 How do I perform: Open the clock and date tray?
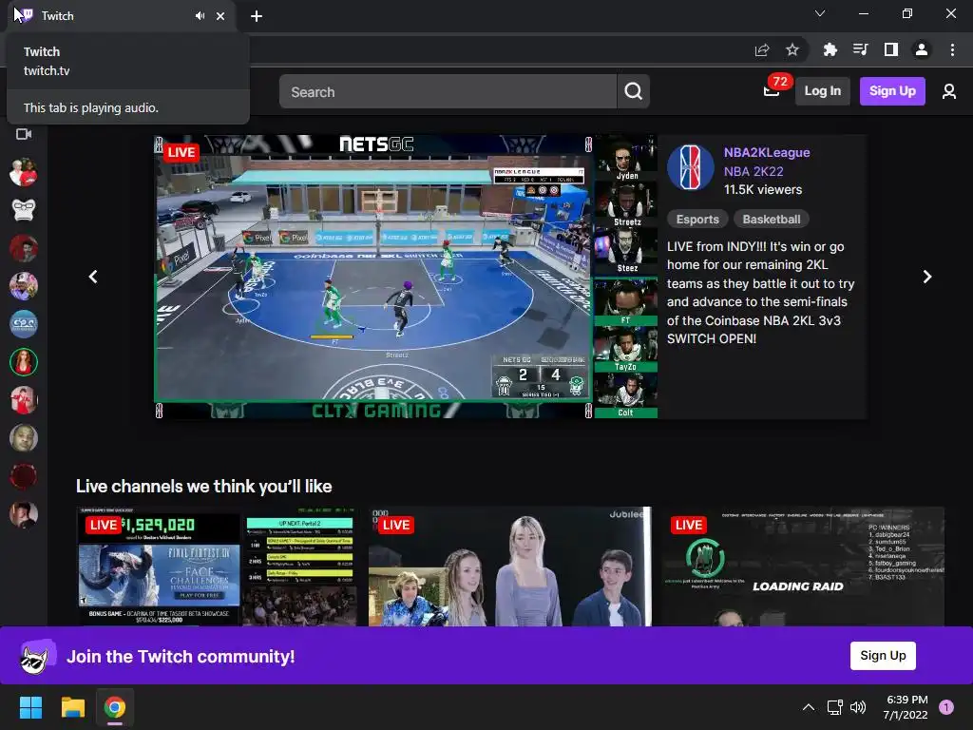click(x=906, y=707)
